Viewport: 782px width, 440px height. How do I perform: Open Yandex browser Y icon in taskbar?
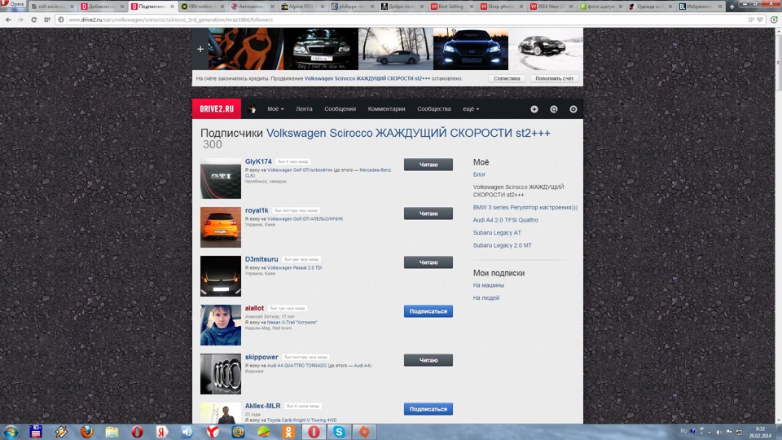[x=213, y=432]
